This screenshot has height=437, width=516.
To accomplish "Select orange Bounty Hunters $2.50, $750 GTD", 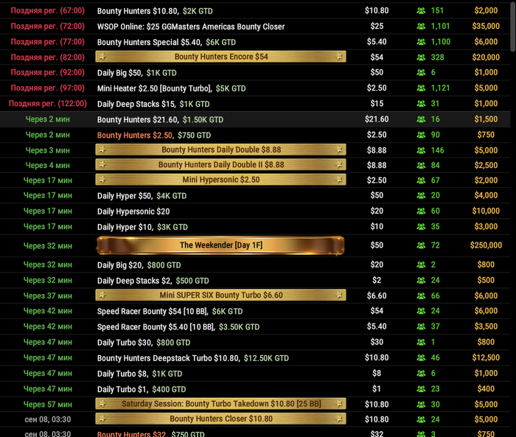I will click(154, 135).
